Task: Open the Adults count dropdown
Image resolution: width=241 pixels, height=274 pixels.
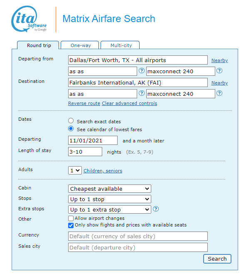Action: pos(75,170)
